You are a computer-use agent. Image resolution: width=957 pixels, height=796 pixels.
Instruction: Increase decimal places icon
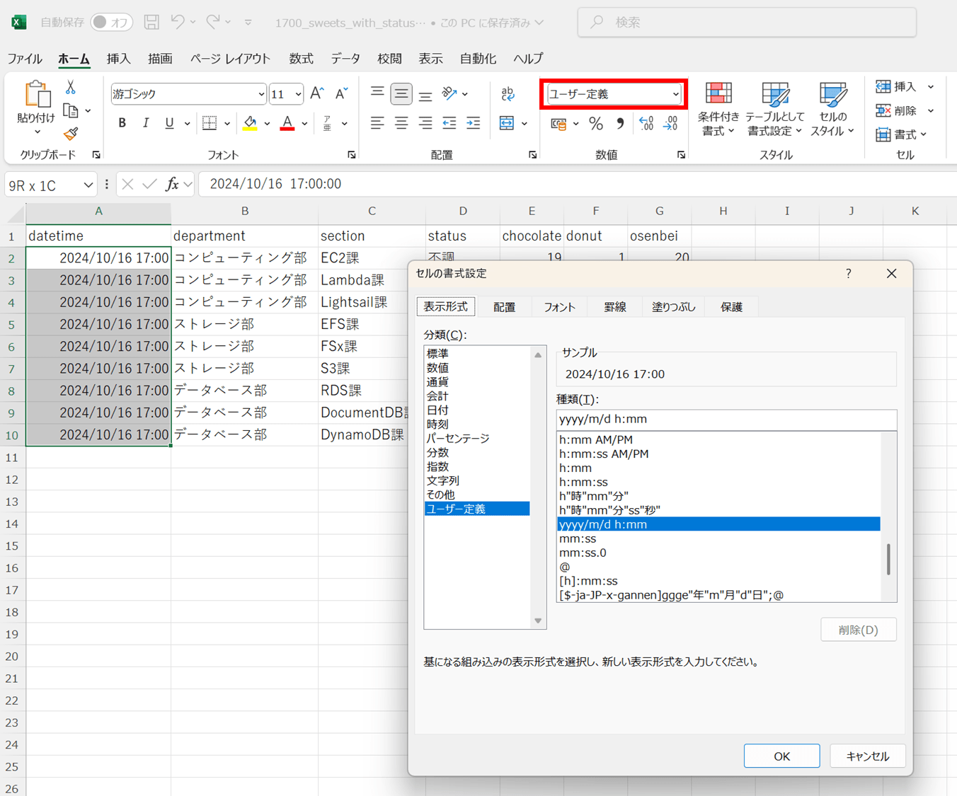coord(646,124)
